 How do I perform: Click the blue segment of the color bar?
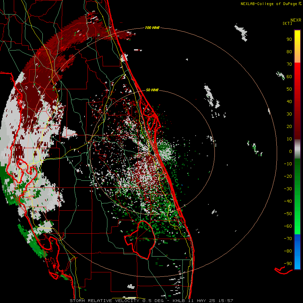click(x=297, y=252)
